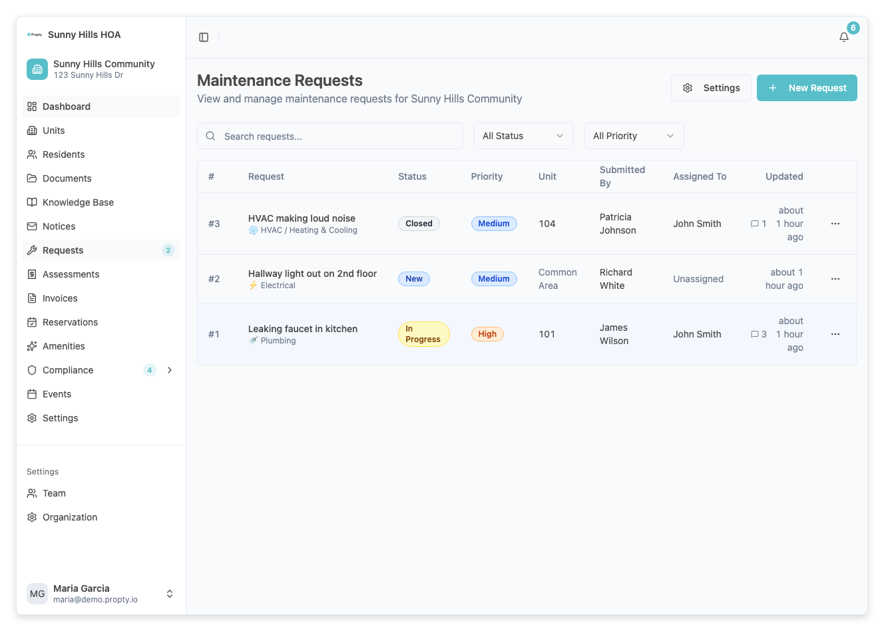Open the notifications bell icon

click(843, 37)
